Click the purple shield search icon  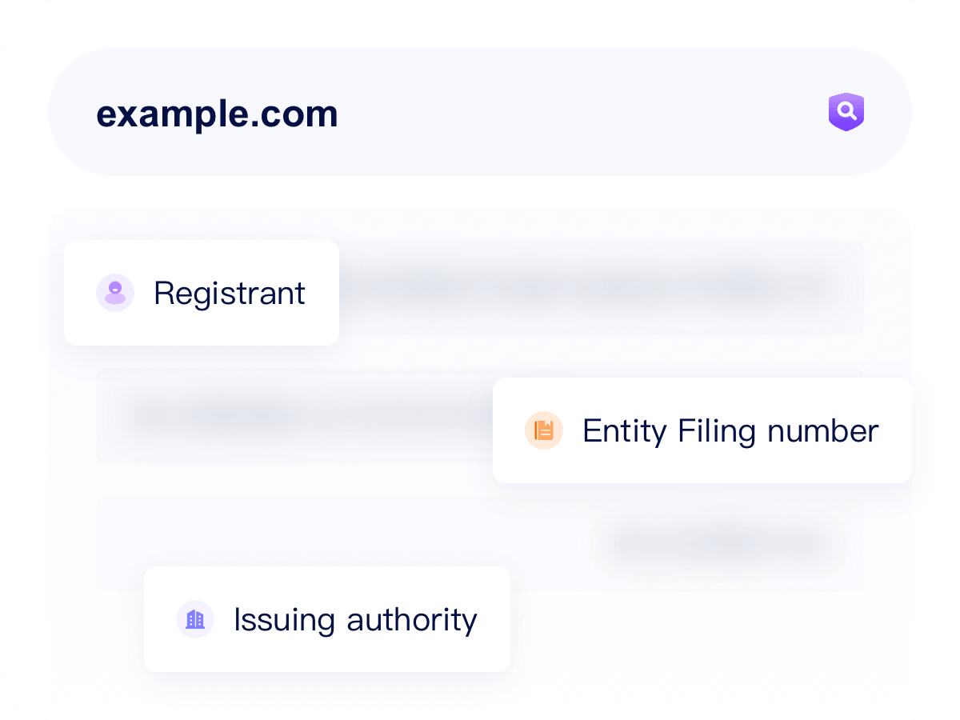point(846,112)
